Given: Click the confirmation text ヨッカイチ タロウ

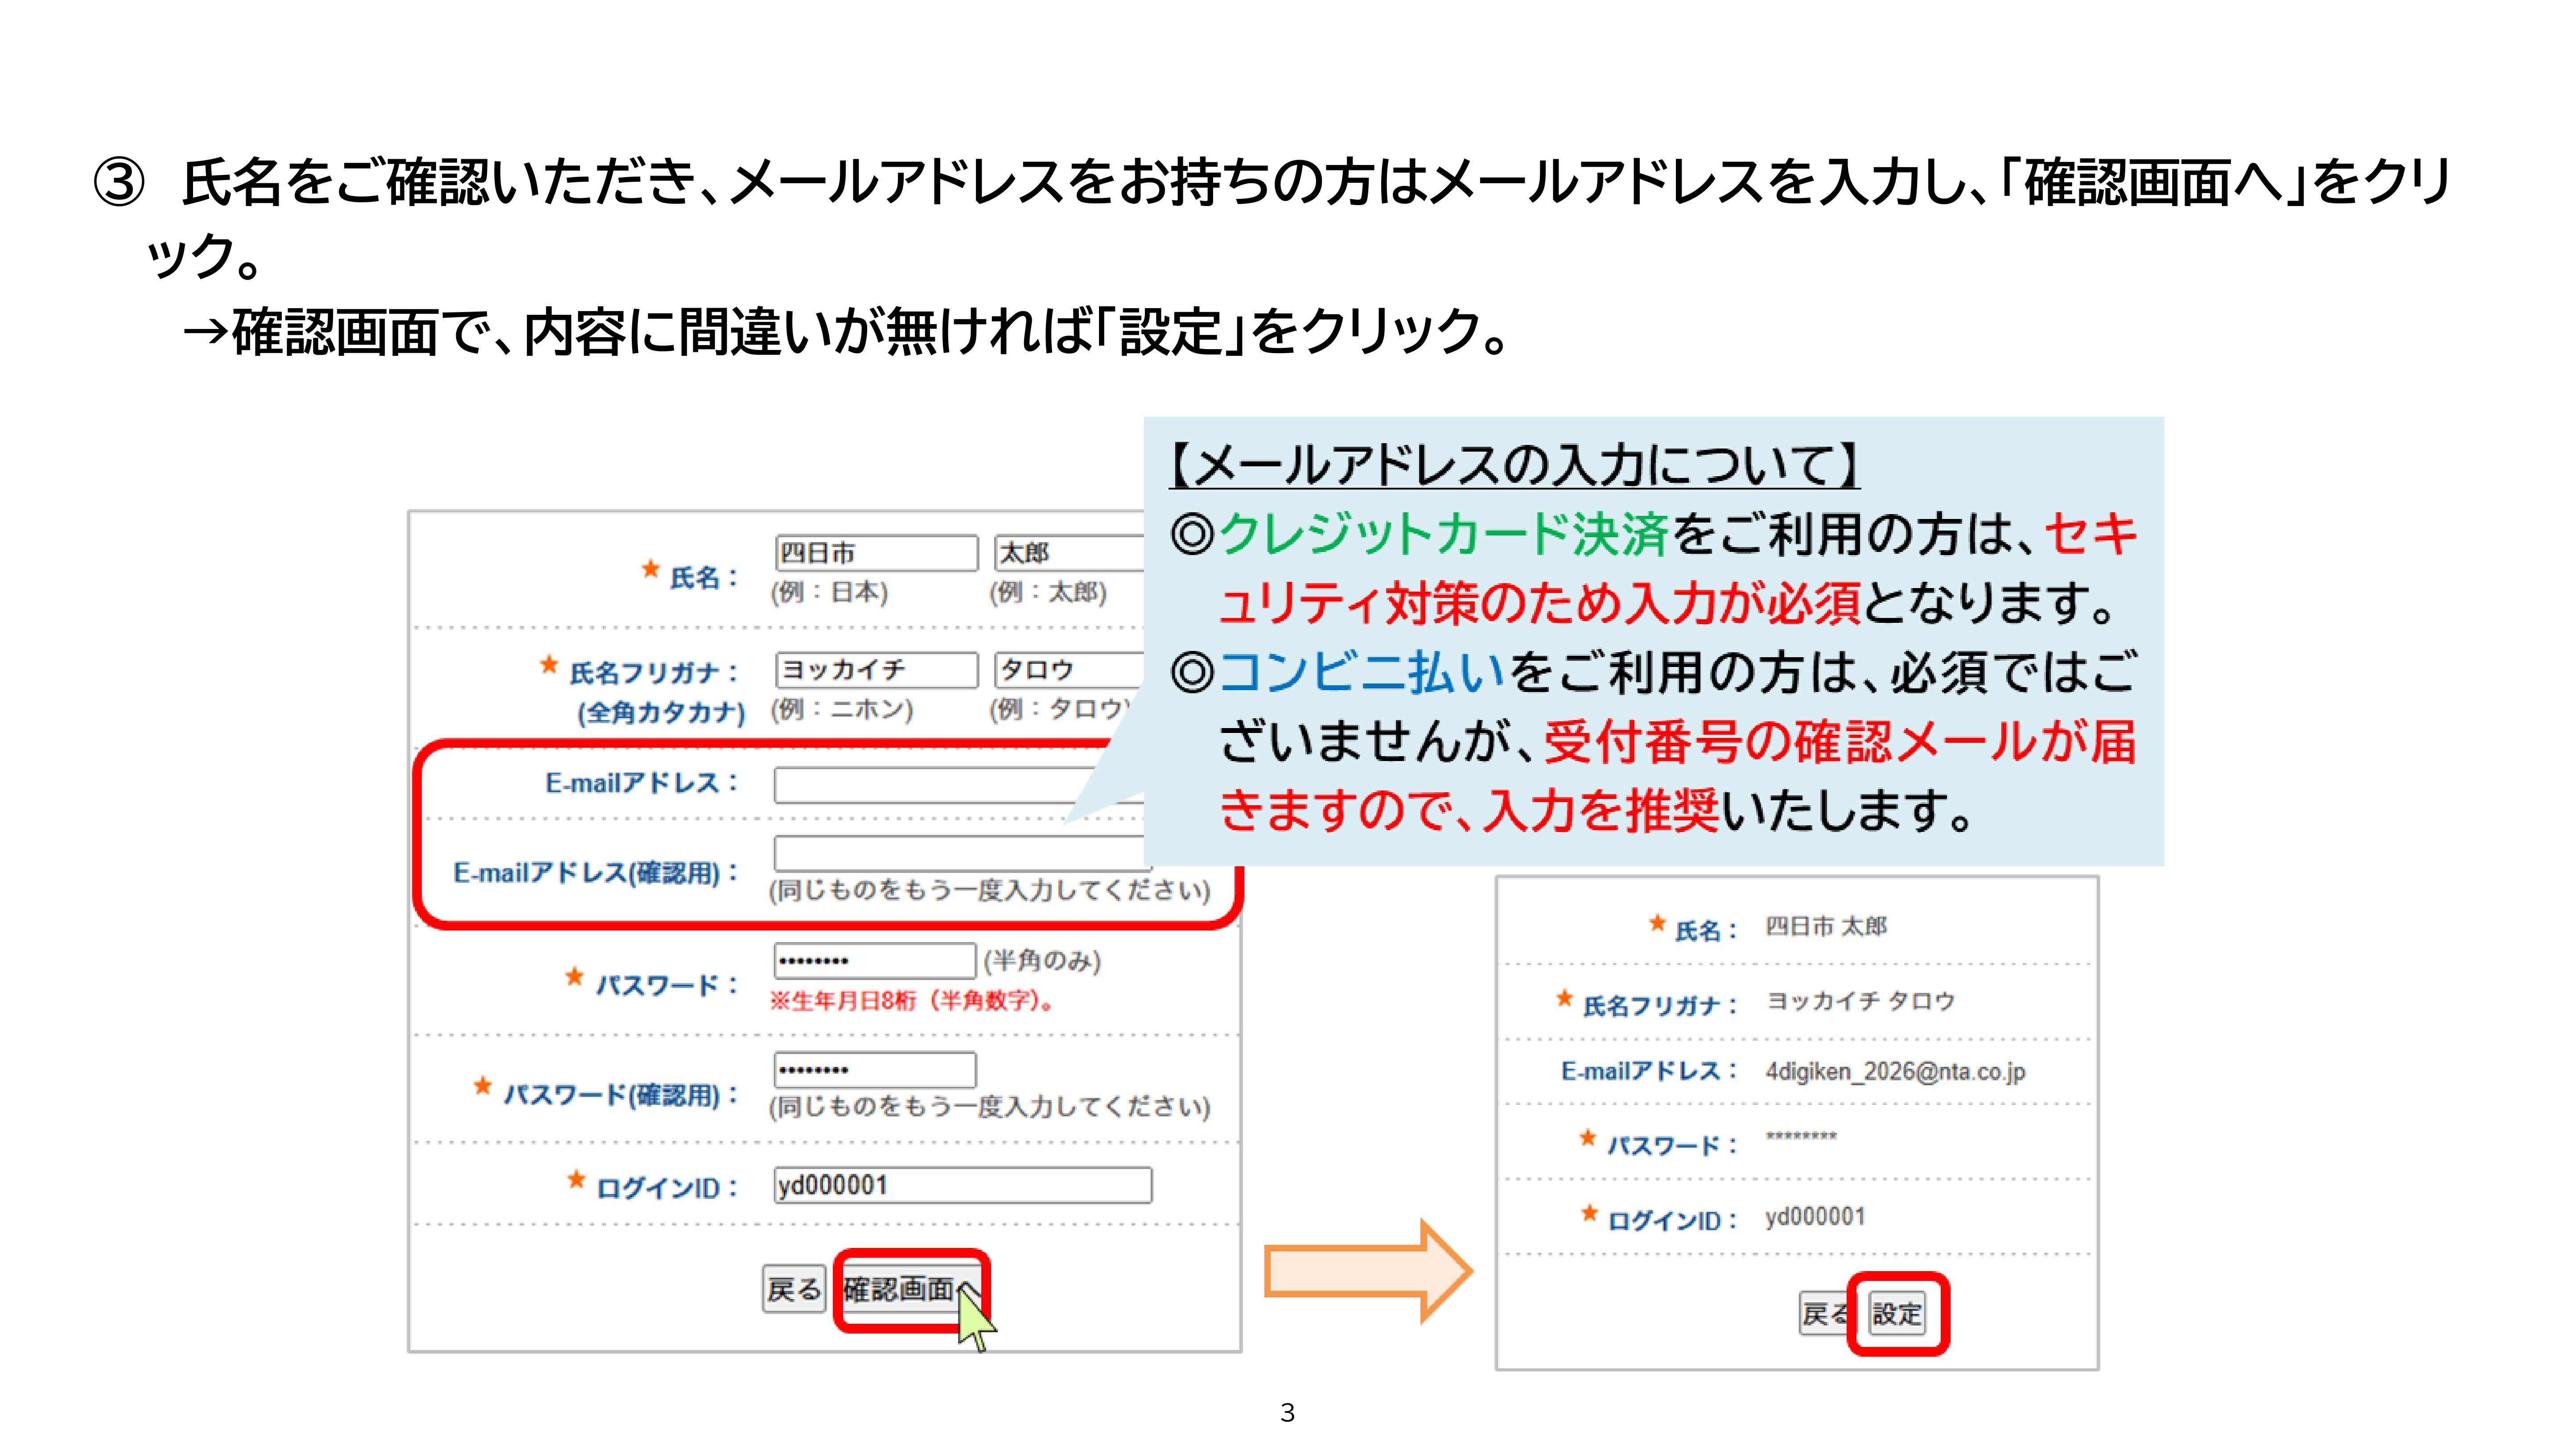Looking at the screenshot, I should [x=1861, y=1001].
